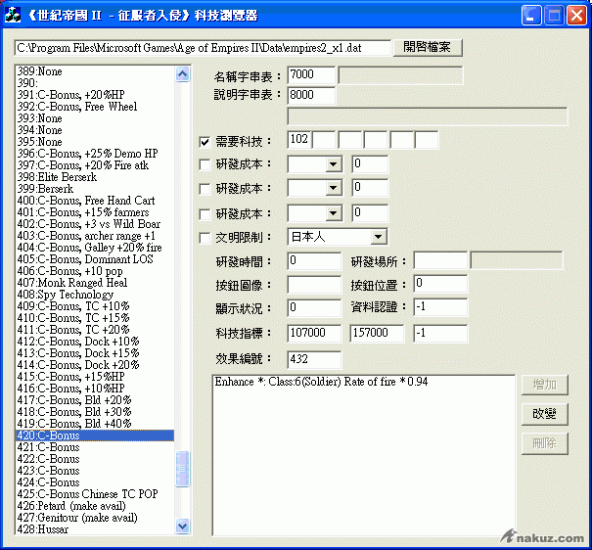Click the 效果編號 field containing 432
The width and height of the screenshot is (592, 550).
click(x=314, y=359)
